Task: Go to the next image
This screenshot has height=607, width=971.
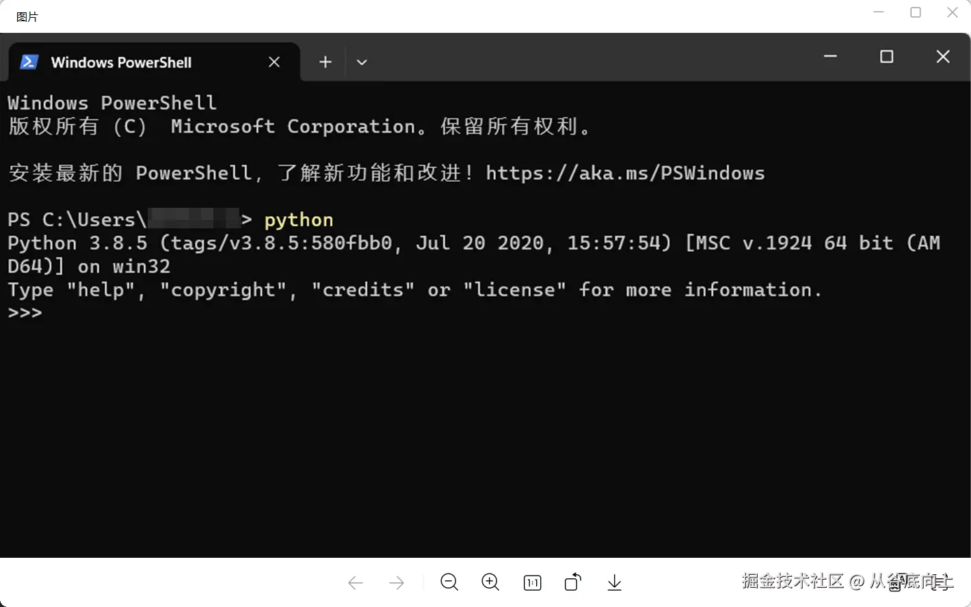Action: pyautogui.click(x=397, y=583)
